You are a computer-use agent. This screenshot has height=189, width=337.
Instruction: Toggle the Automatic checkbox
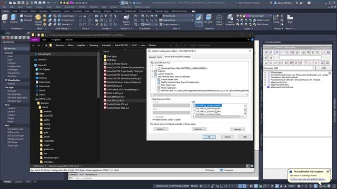click(154, 117)
